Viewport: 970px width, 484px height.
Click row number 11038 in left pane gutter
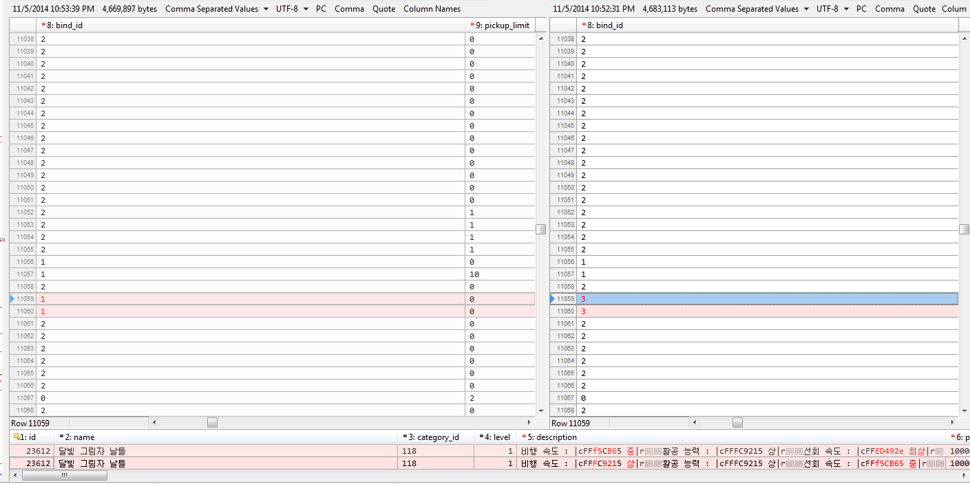(x=25, y=39)
